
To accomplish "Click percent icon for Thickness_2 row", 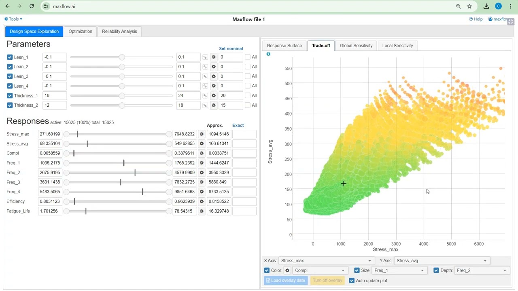I will (205, 105).
